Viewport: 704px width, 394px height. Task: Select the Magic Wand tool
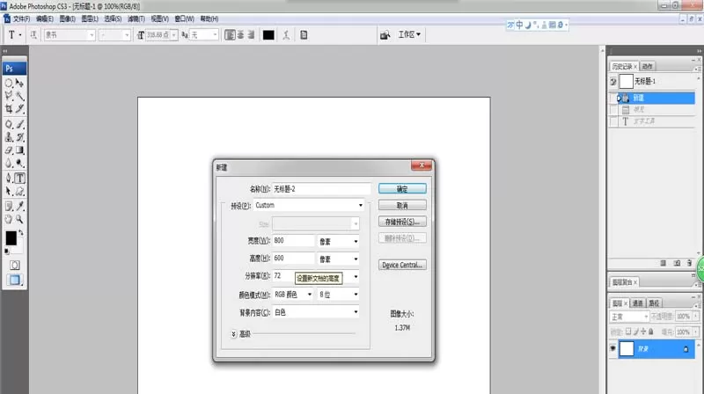19,96
